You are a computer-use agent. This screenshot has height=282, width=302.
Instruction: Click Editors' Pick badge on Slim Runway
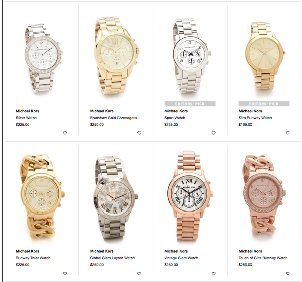(x=264, y=104)
